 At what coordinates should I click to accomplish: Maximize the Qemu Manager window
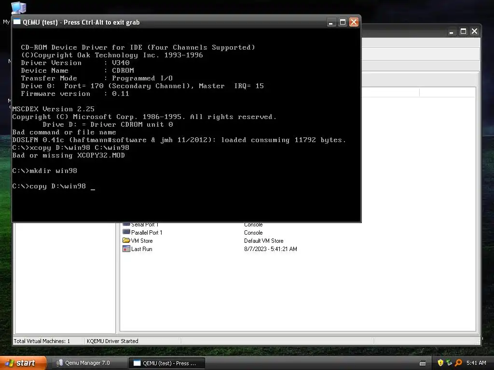pyautogui.click(x=463, y=31)
